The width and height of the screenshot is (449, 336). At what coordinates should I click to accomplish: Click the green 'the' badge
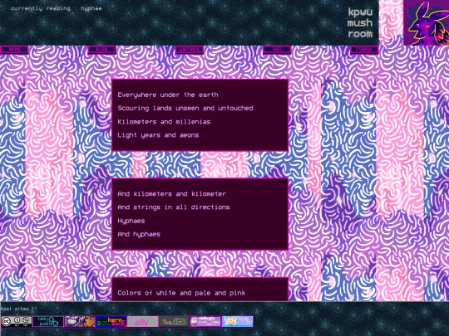pyautogui.click(x=174, y=321)
